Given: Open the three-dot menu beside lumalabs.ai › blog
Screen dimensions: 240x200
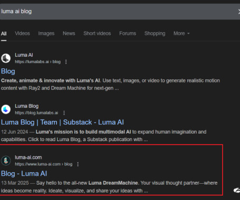Looking at the screenshot, I should tap(66, 62).
